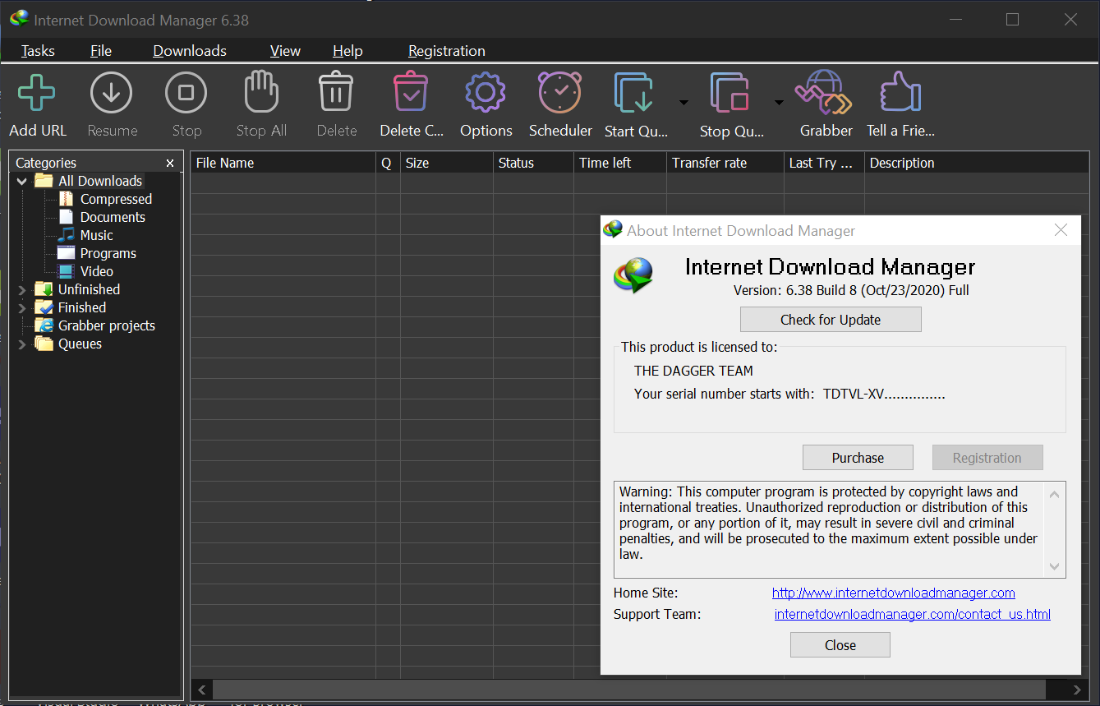Viewport: 1100px width, 706px height.
Task: Click the warning text scroll-up arrow
Action: click(x=1055, y=494)
